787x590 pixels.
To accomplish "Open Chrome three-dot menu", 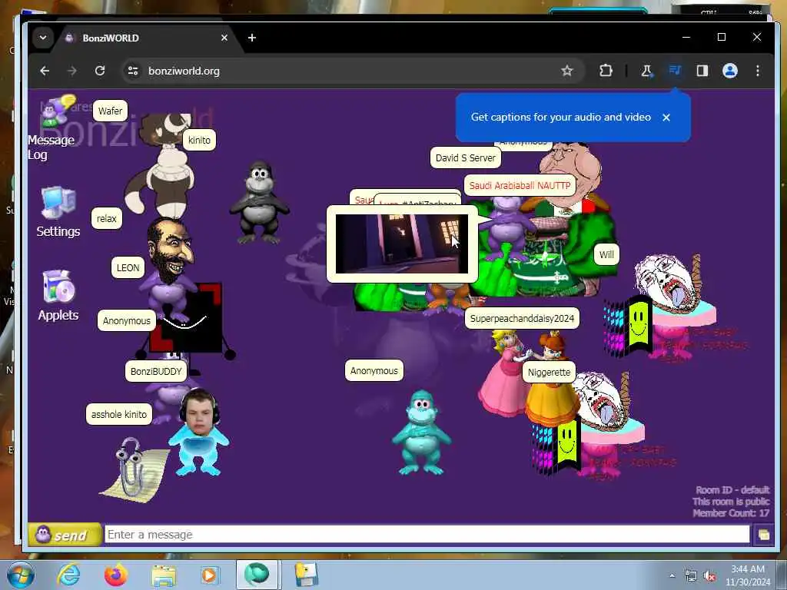I will coord(757,71).
